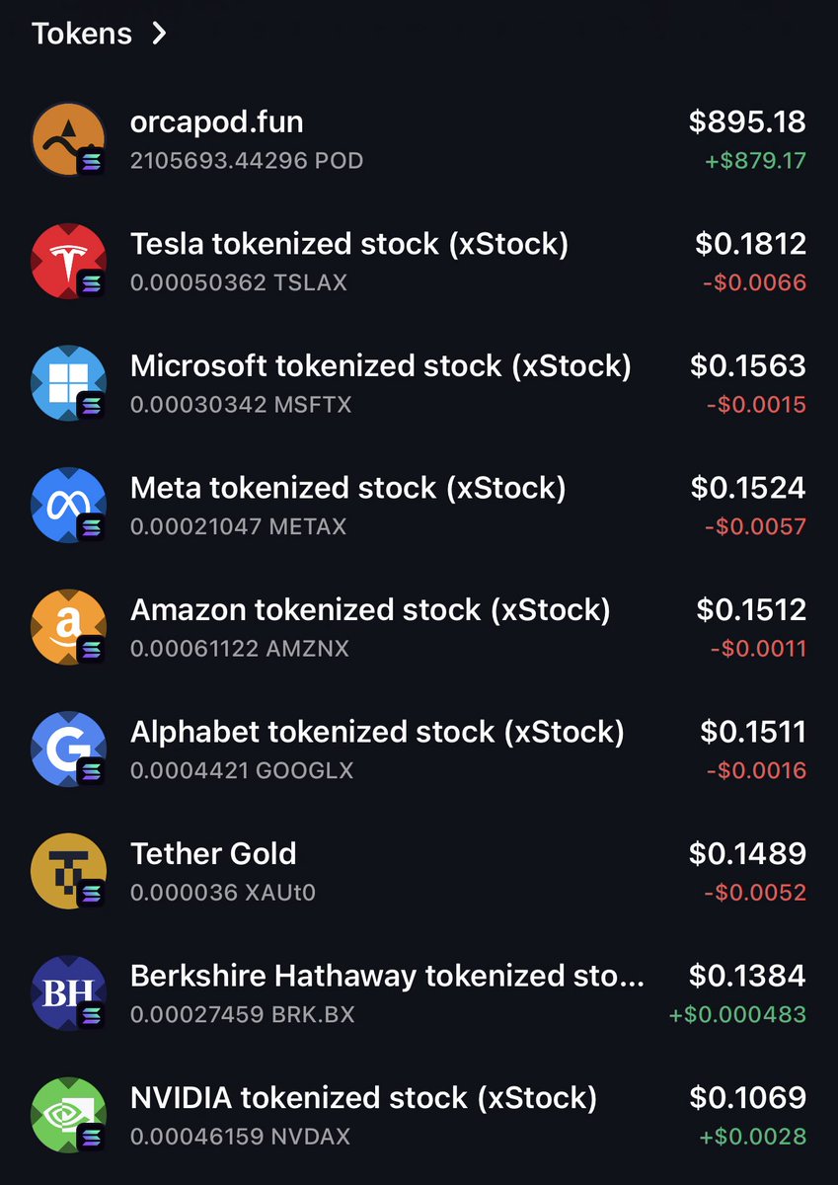Tap the Tesla logo icon
The image size is (838, 1185).
pyautogui.click(x=69, y=262)
